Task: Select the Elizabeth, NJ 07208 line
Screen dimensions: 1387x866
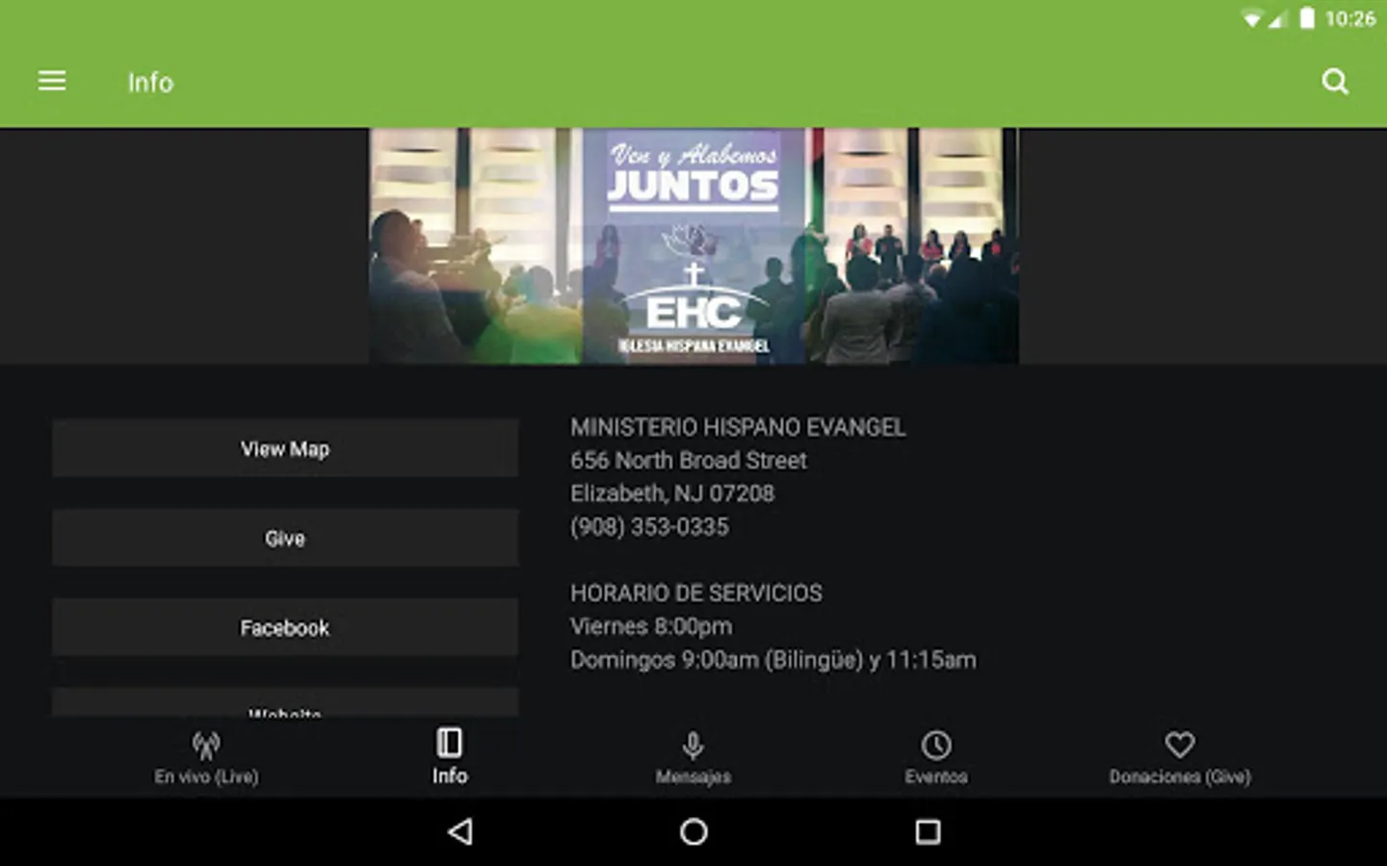Action: pyautogui.click(x=672, y=494)
